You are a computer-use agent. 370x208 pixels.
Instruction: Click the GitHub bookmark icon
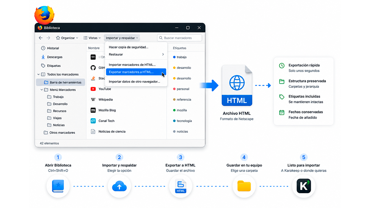click(93, 68)
